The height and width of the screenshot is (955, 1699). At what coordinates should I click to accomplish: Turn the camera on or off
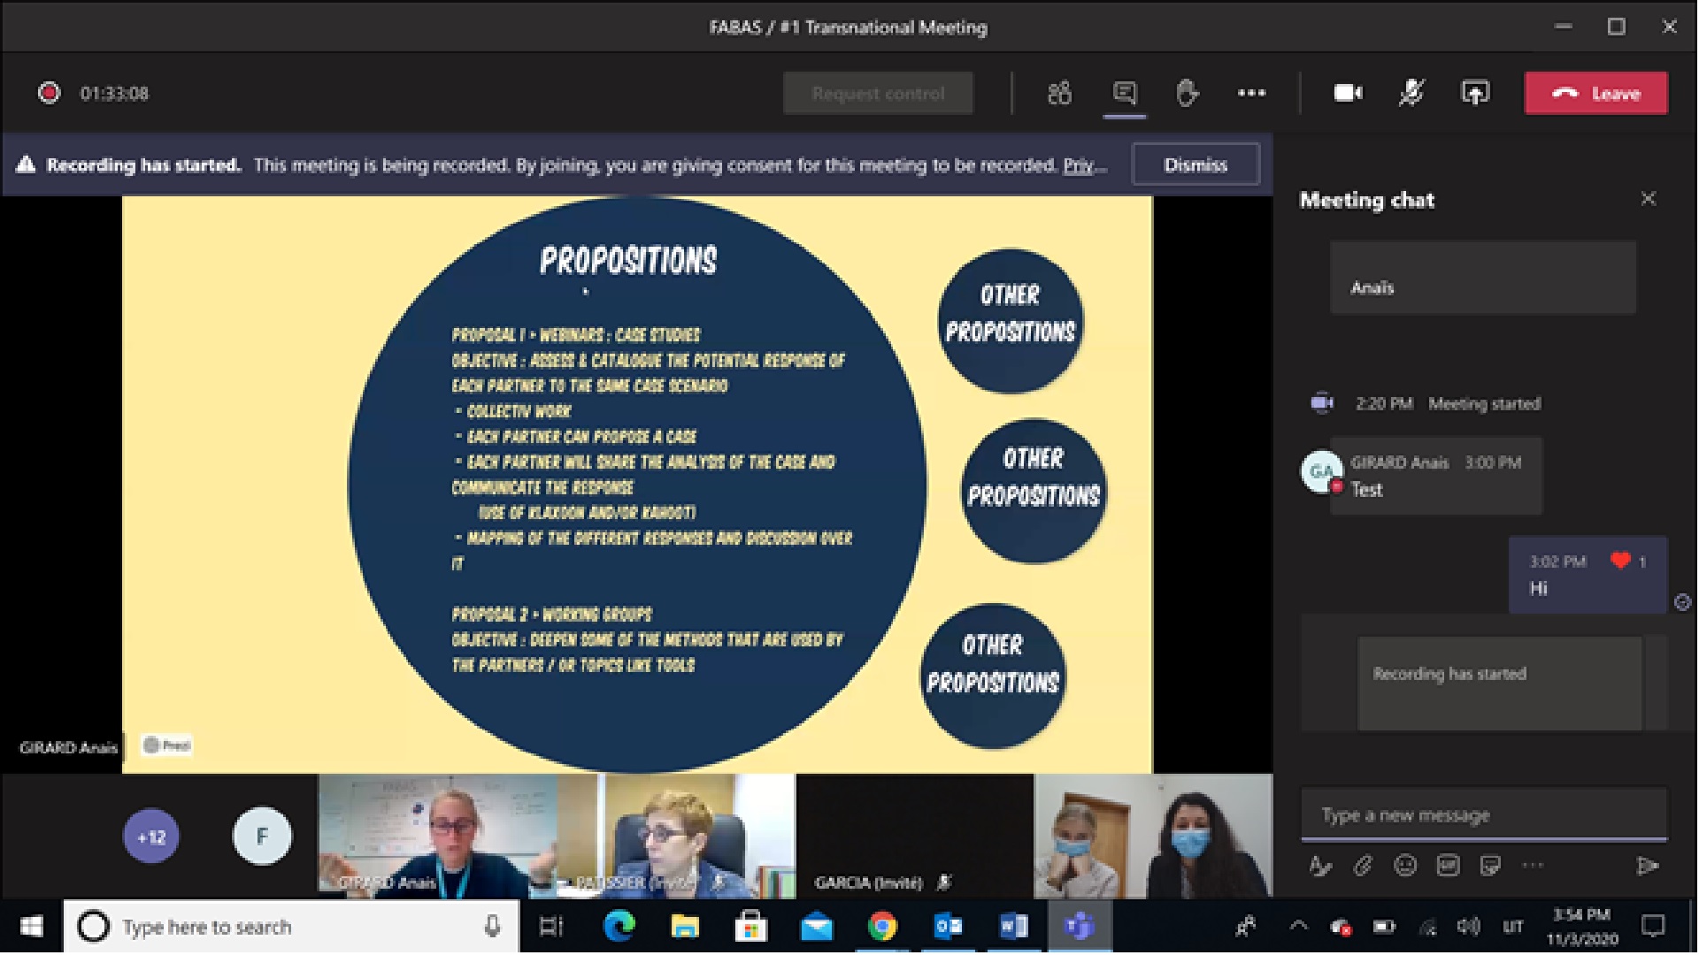[x=1348, y=93]
